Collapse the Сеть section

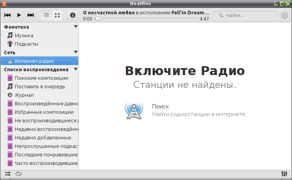[x=76, y=52]
